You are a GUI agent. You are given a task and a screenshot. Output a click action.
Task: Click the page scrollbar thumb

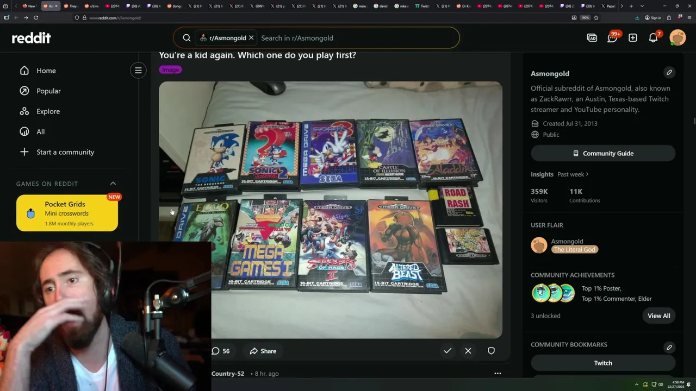click(x=694, y=120)
